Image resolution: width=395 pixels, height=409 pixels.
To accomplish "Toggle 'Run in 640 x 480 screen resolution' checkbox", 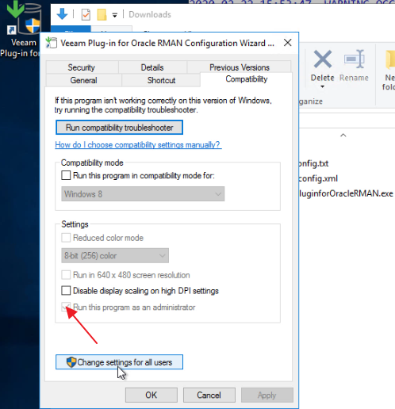I will [x=66, y=275].
